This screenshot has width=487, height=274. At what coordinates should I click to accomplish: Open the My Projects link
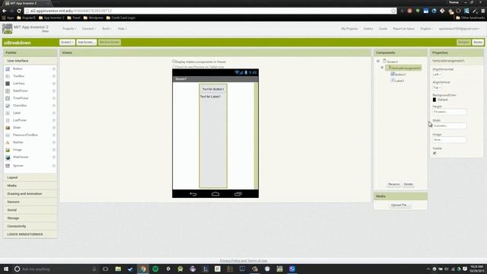click(x=349, y=29)
